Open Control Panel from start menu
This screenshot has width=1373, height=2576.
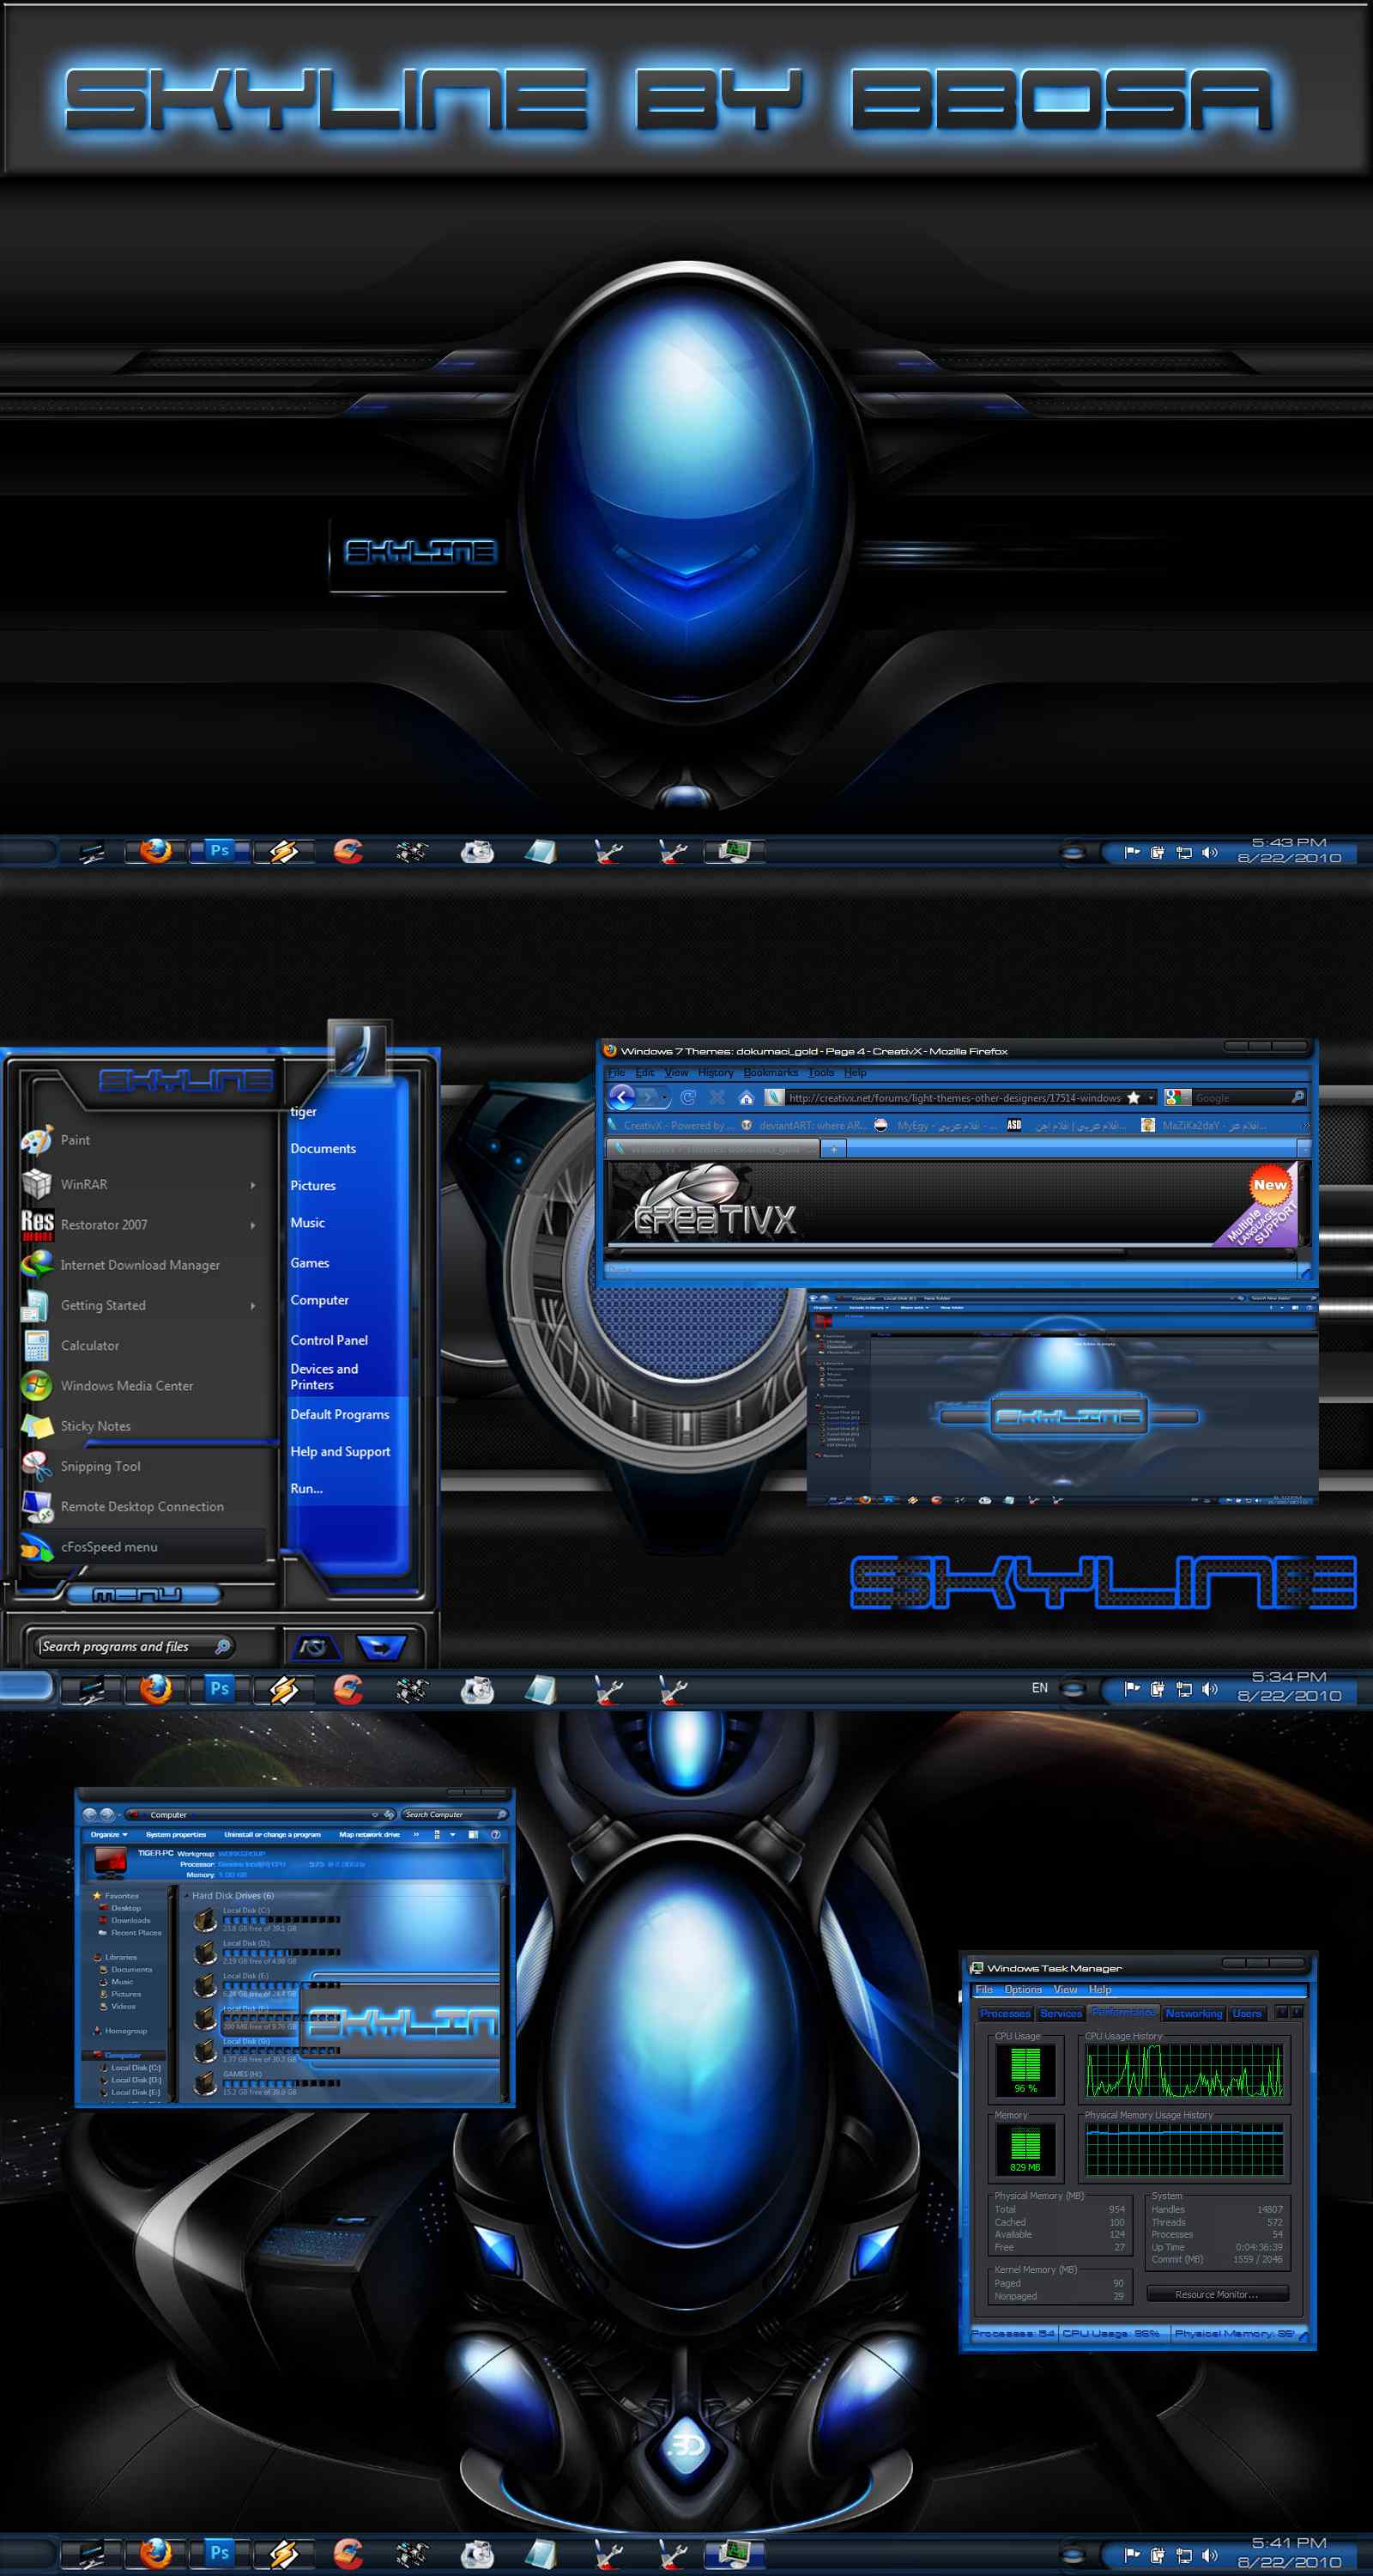pos(330,1340)
